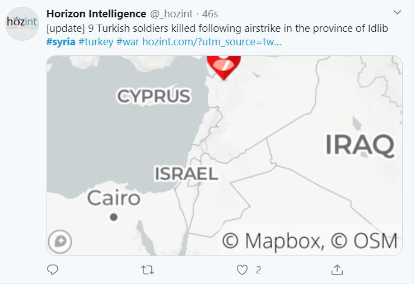Click the CYPRUS label on the map
Viewport: 415px width, 284px height.
(153, 96)
